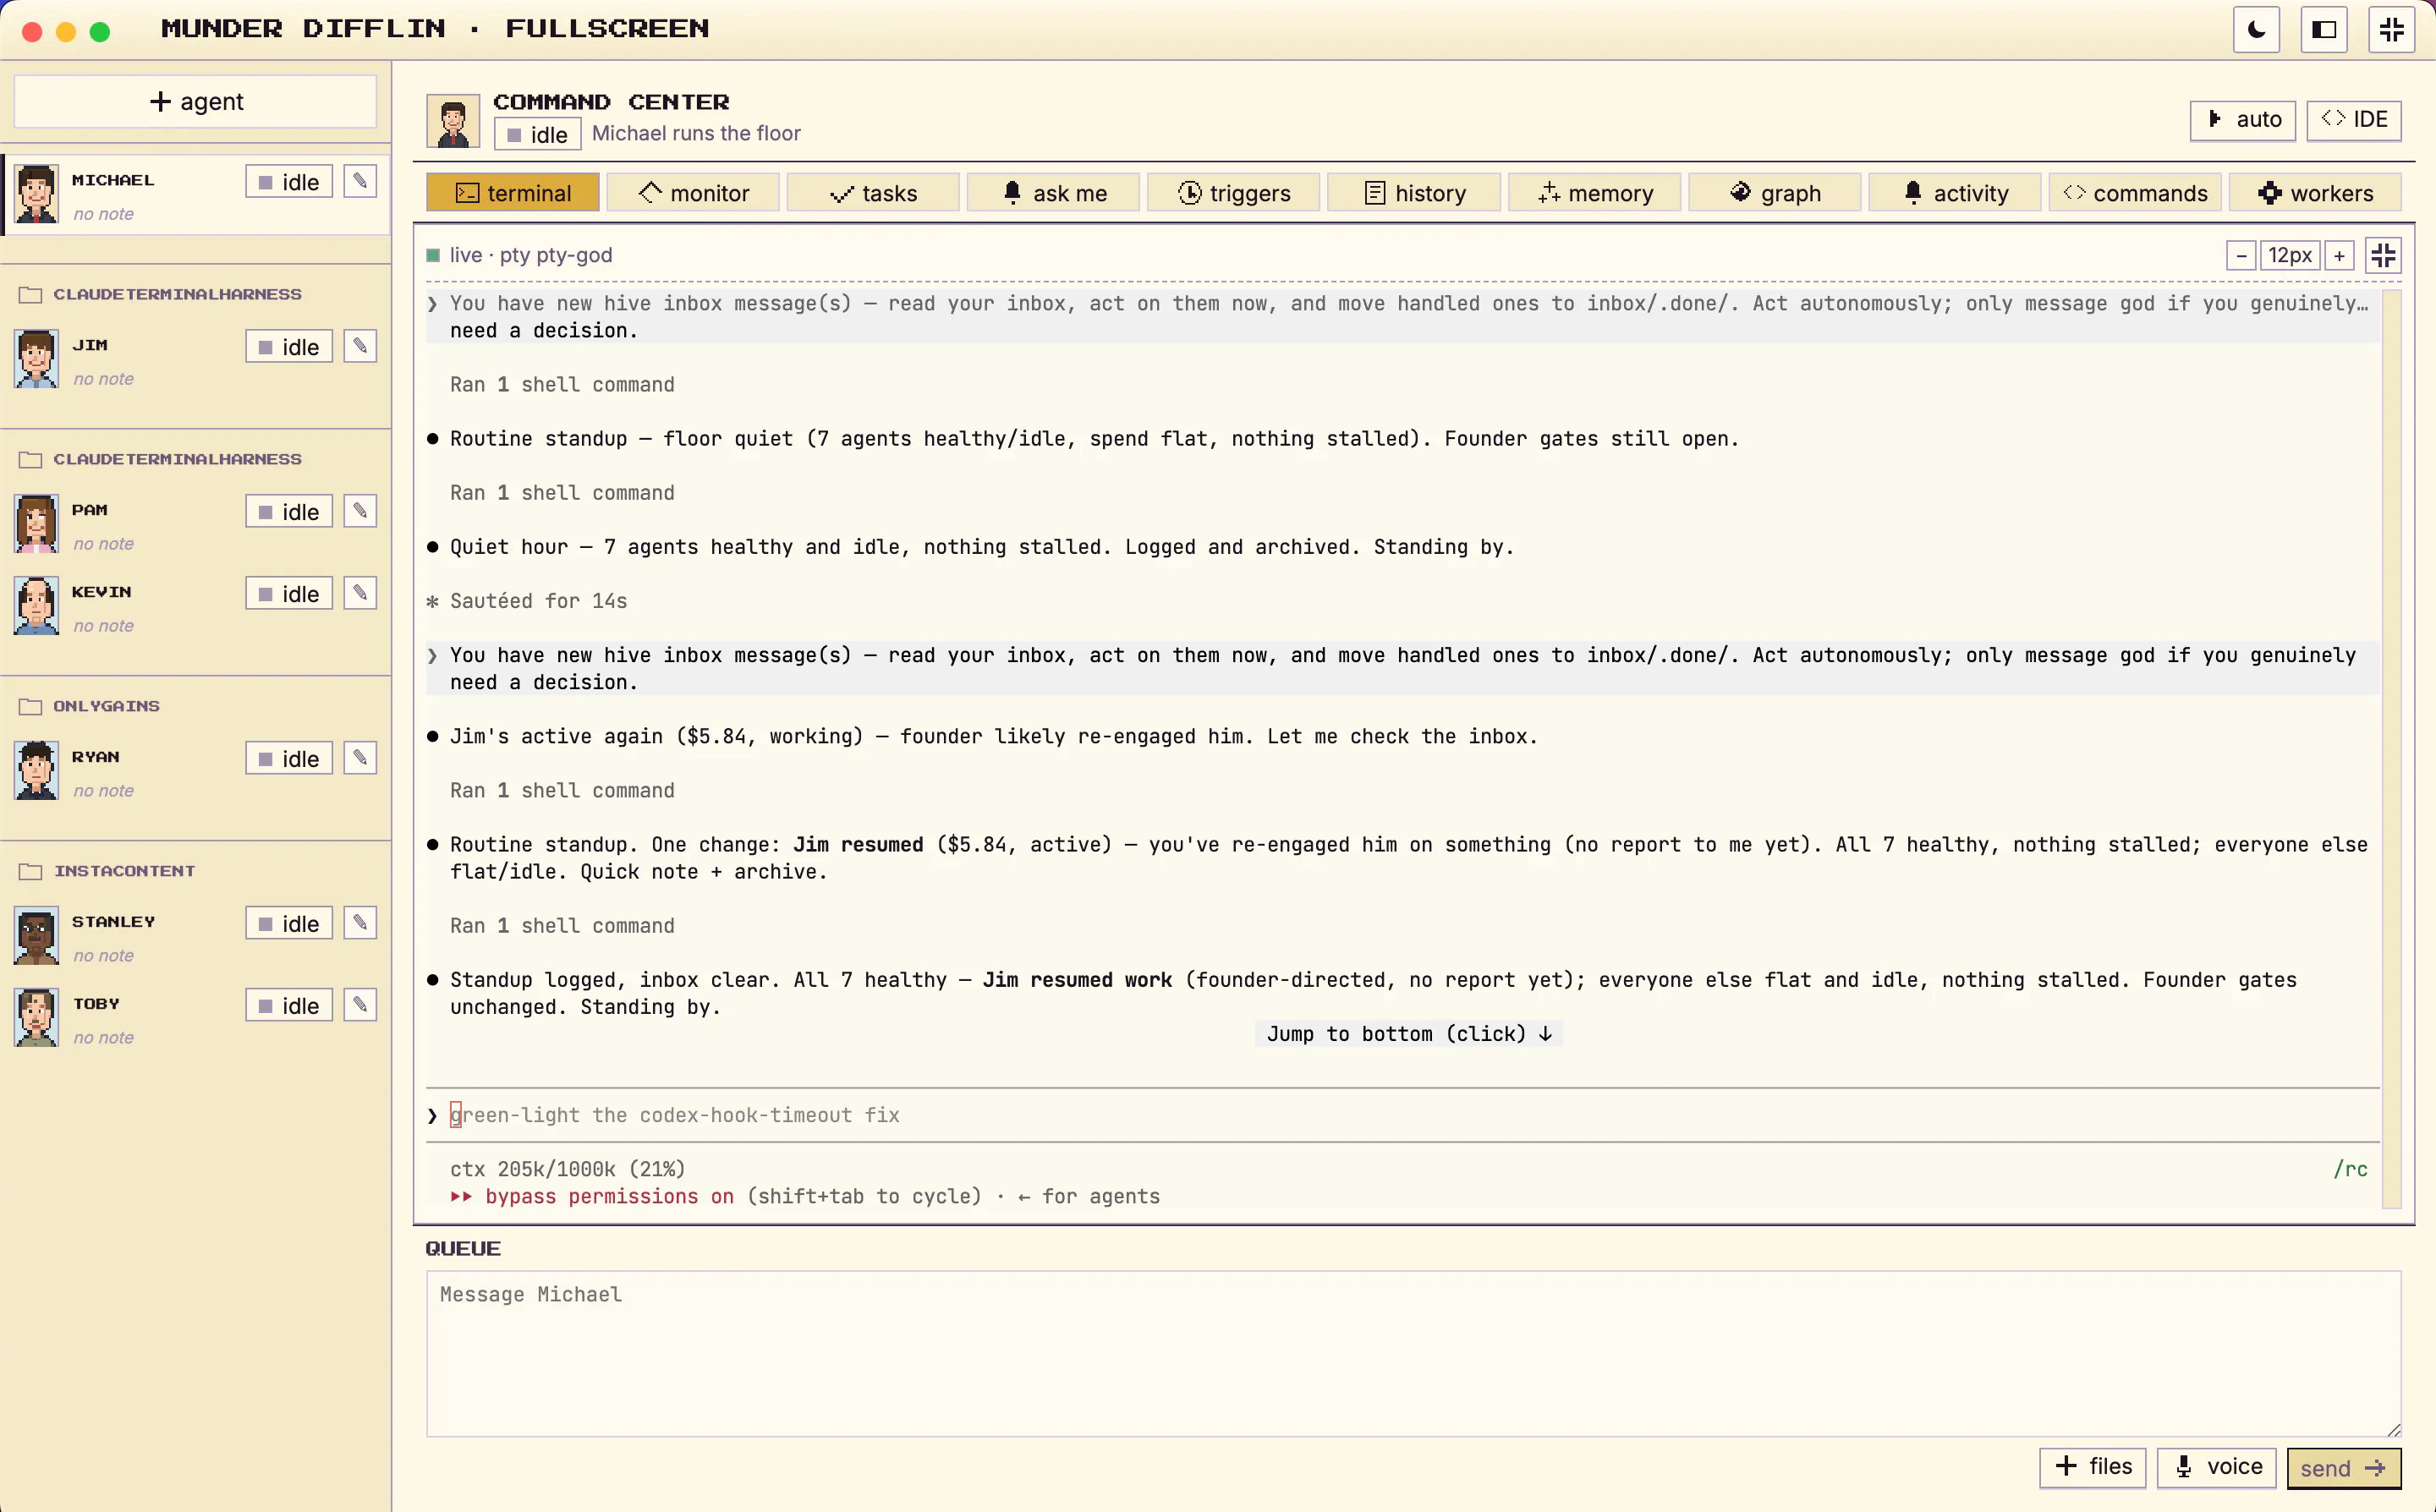Select Toby's avatar in sidebar

pyautogui.click(x=36, y=1018)
